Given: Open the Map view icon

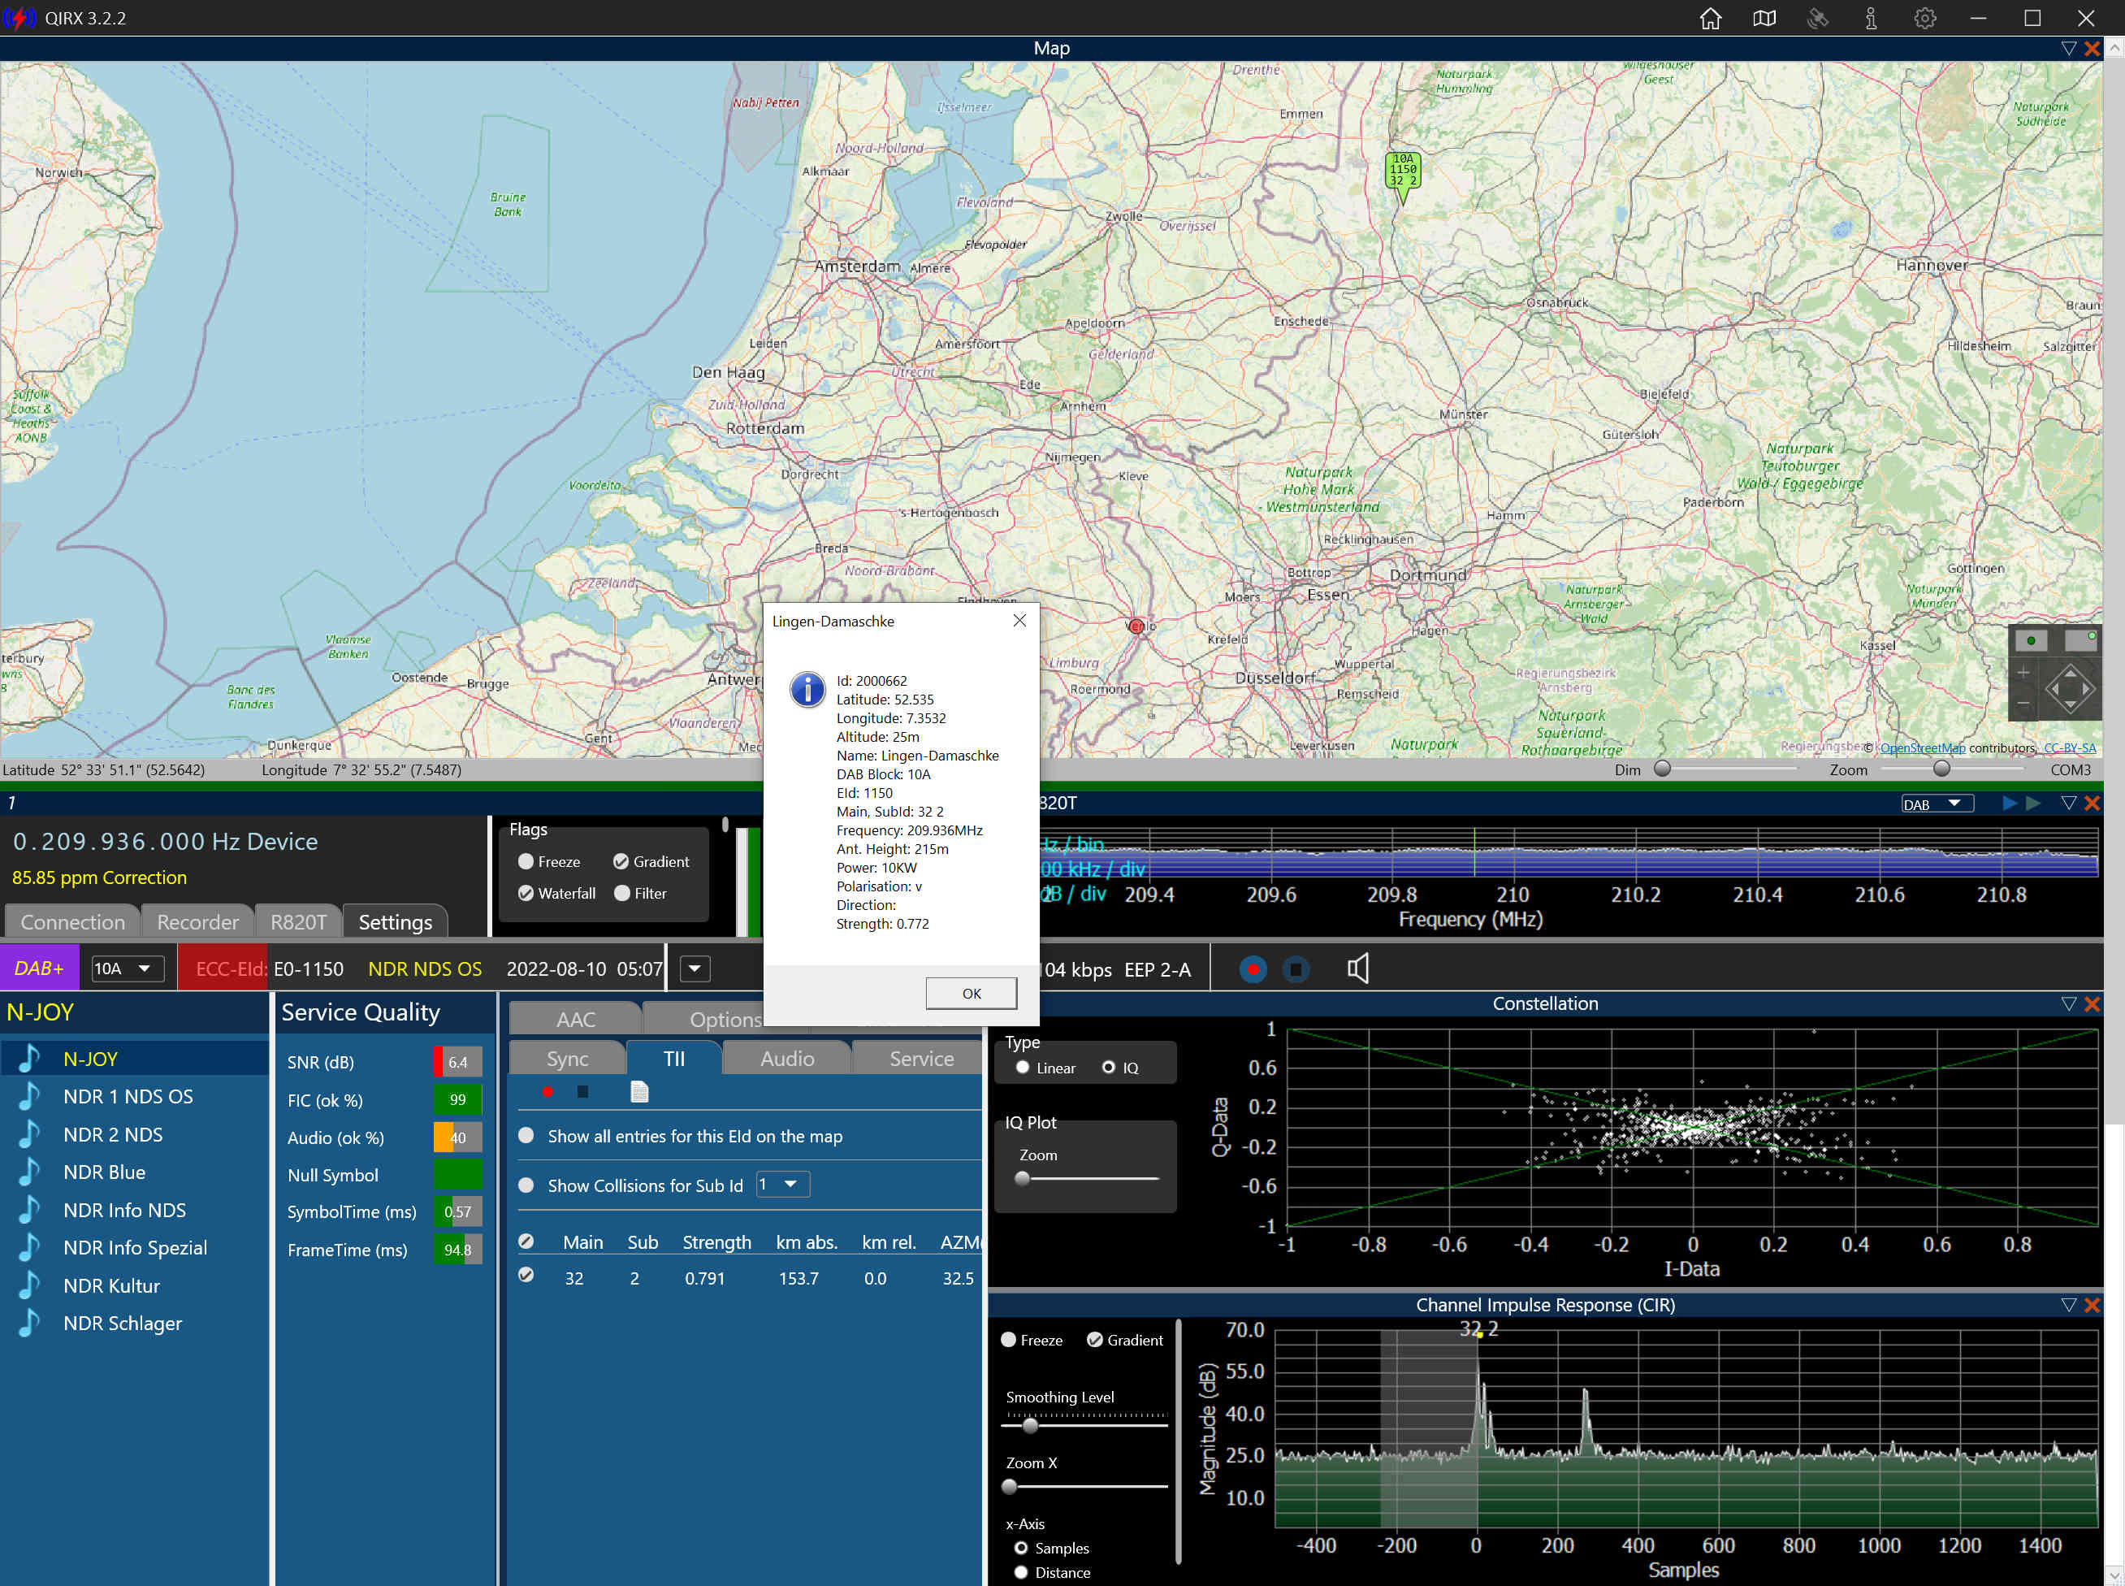Looking at the screenshot, I should (x=1764, y=18).
